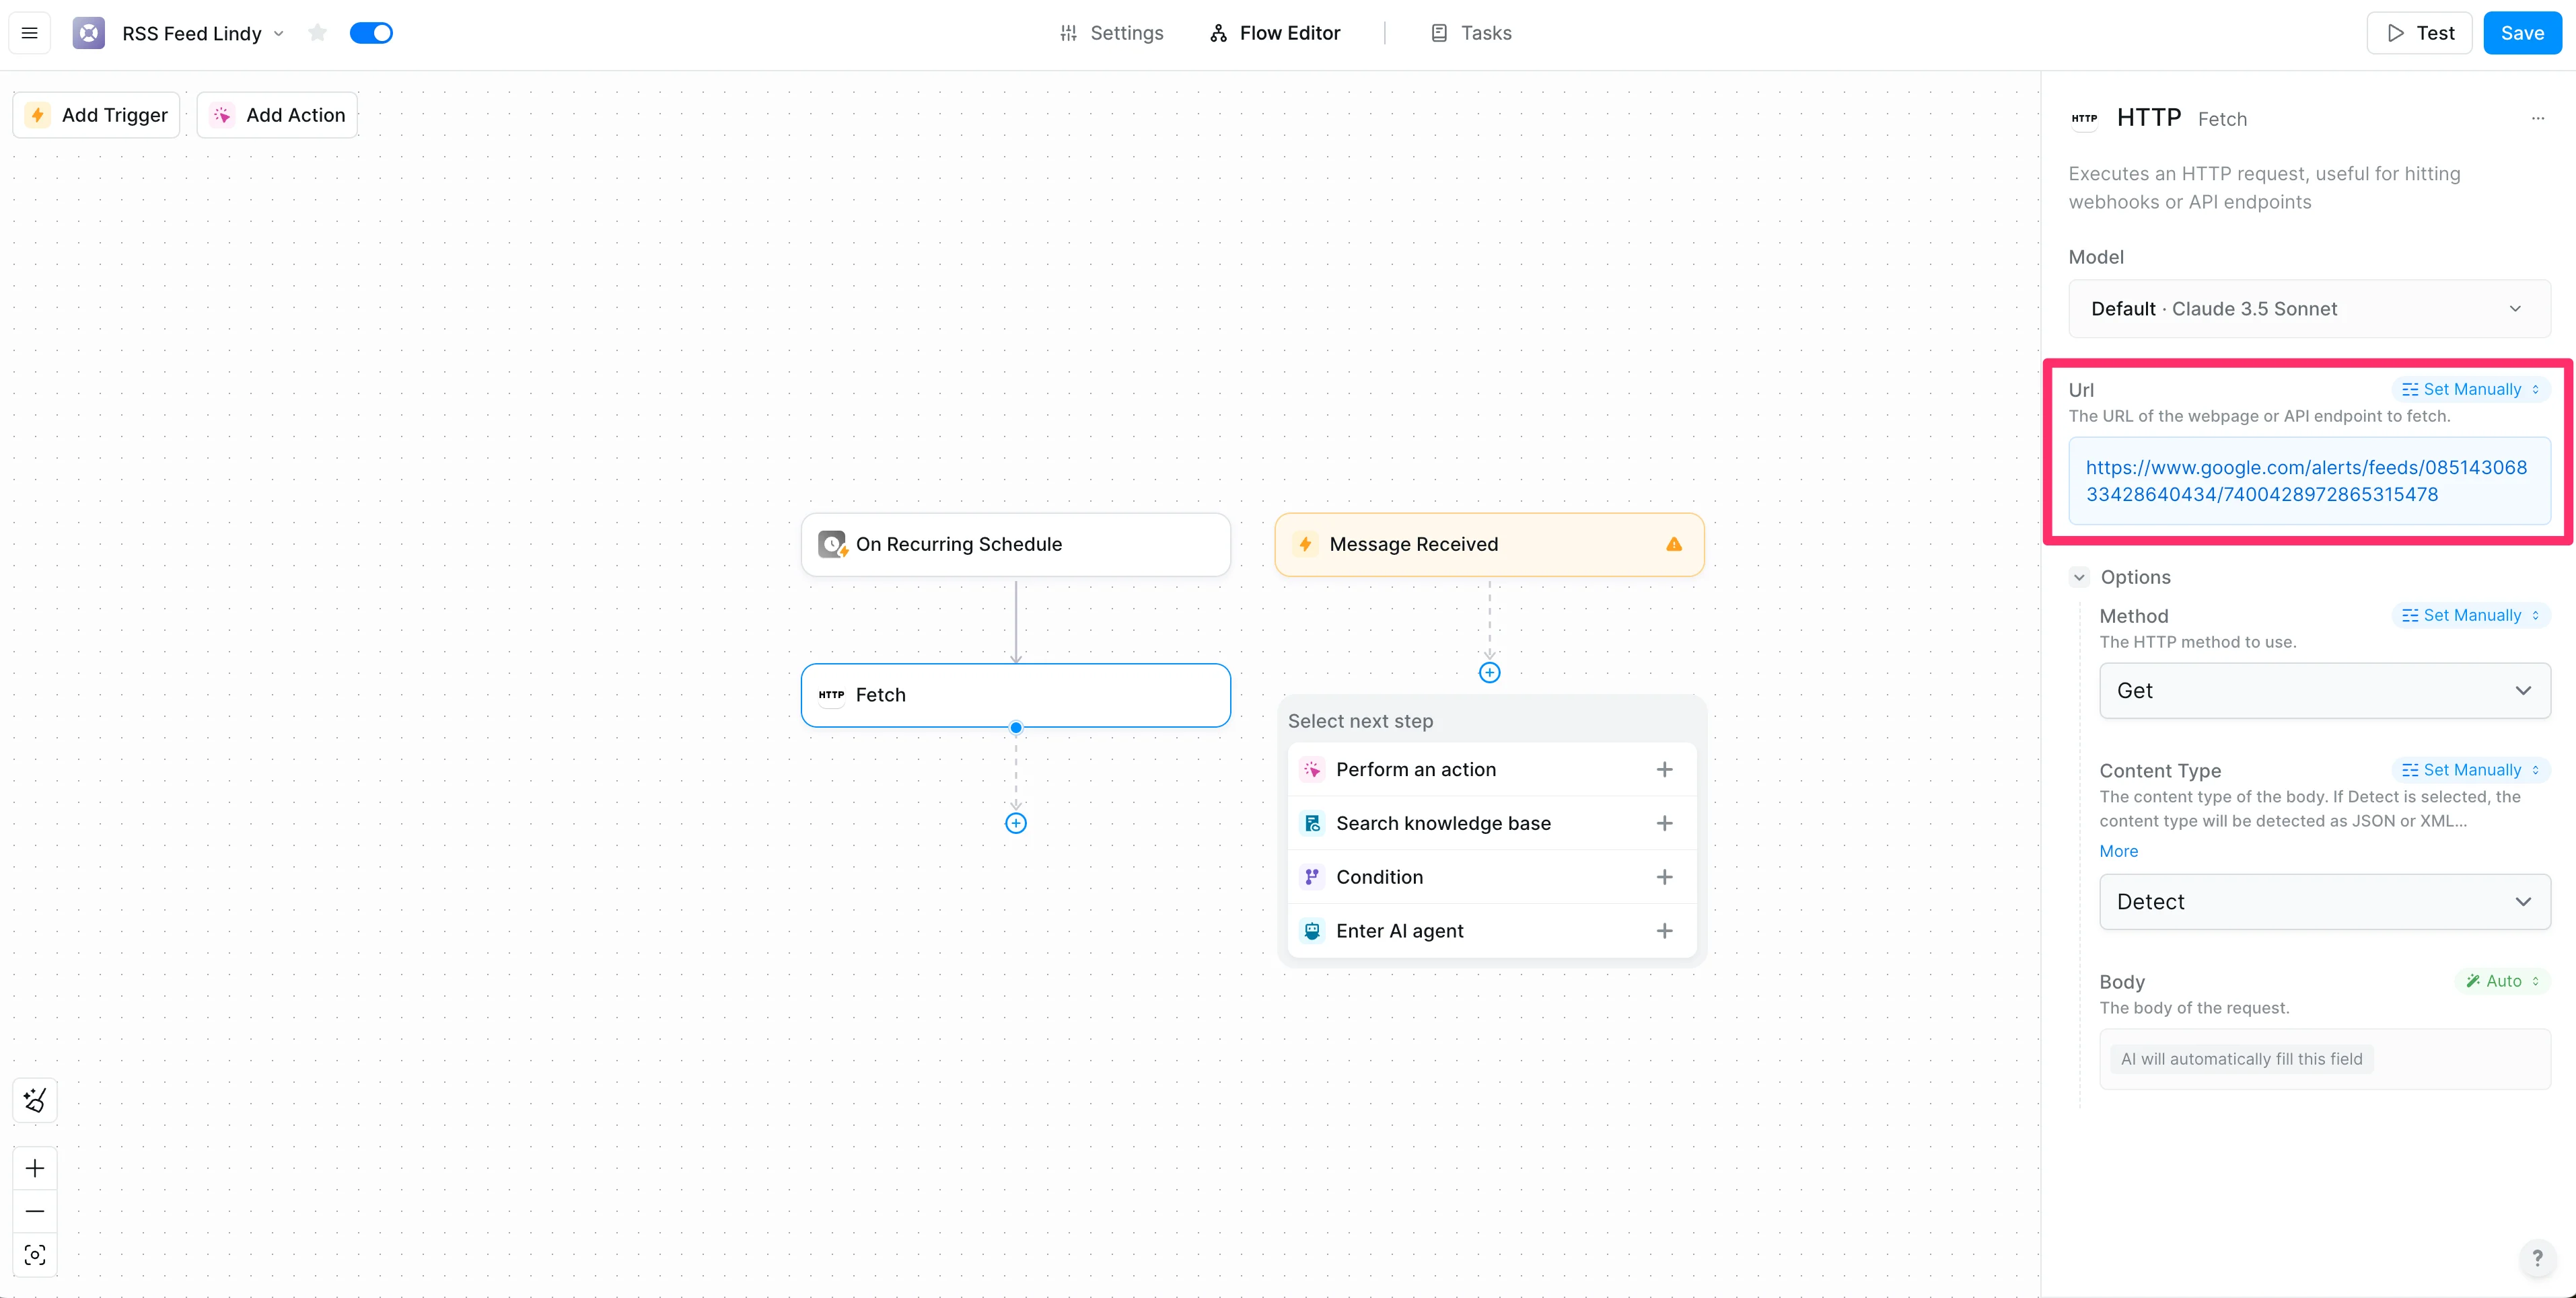
Task: Click the plus circle below Fetch node
Action: coord(1015,823)
